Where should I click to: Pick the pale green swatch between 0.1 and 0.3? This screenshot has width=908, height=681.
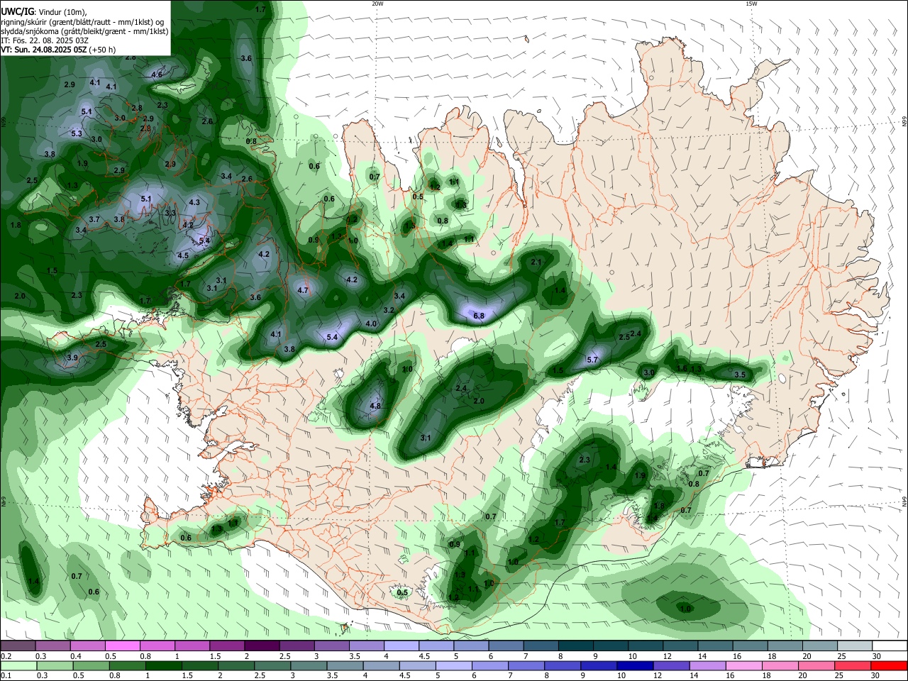(x=18, y=665)
